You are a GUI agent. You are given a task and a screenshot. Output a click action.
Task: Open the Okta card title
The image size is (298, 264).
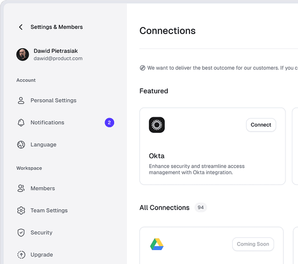point(157,156)
